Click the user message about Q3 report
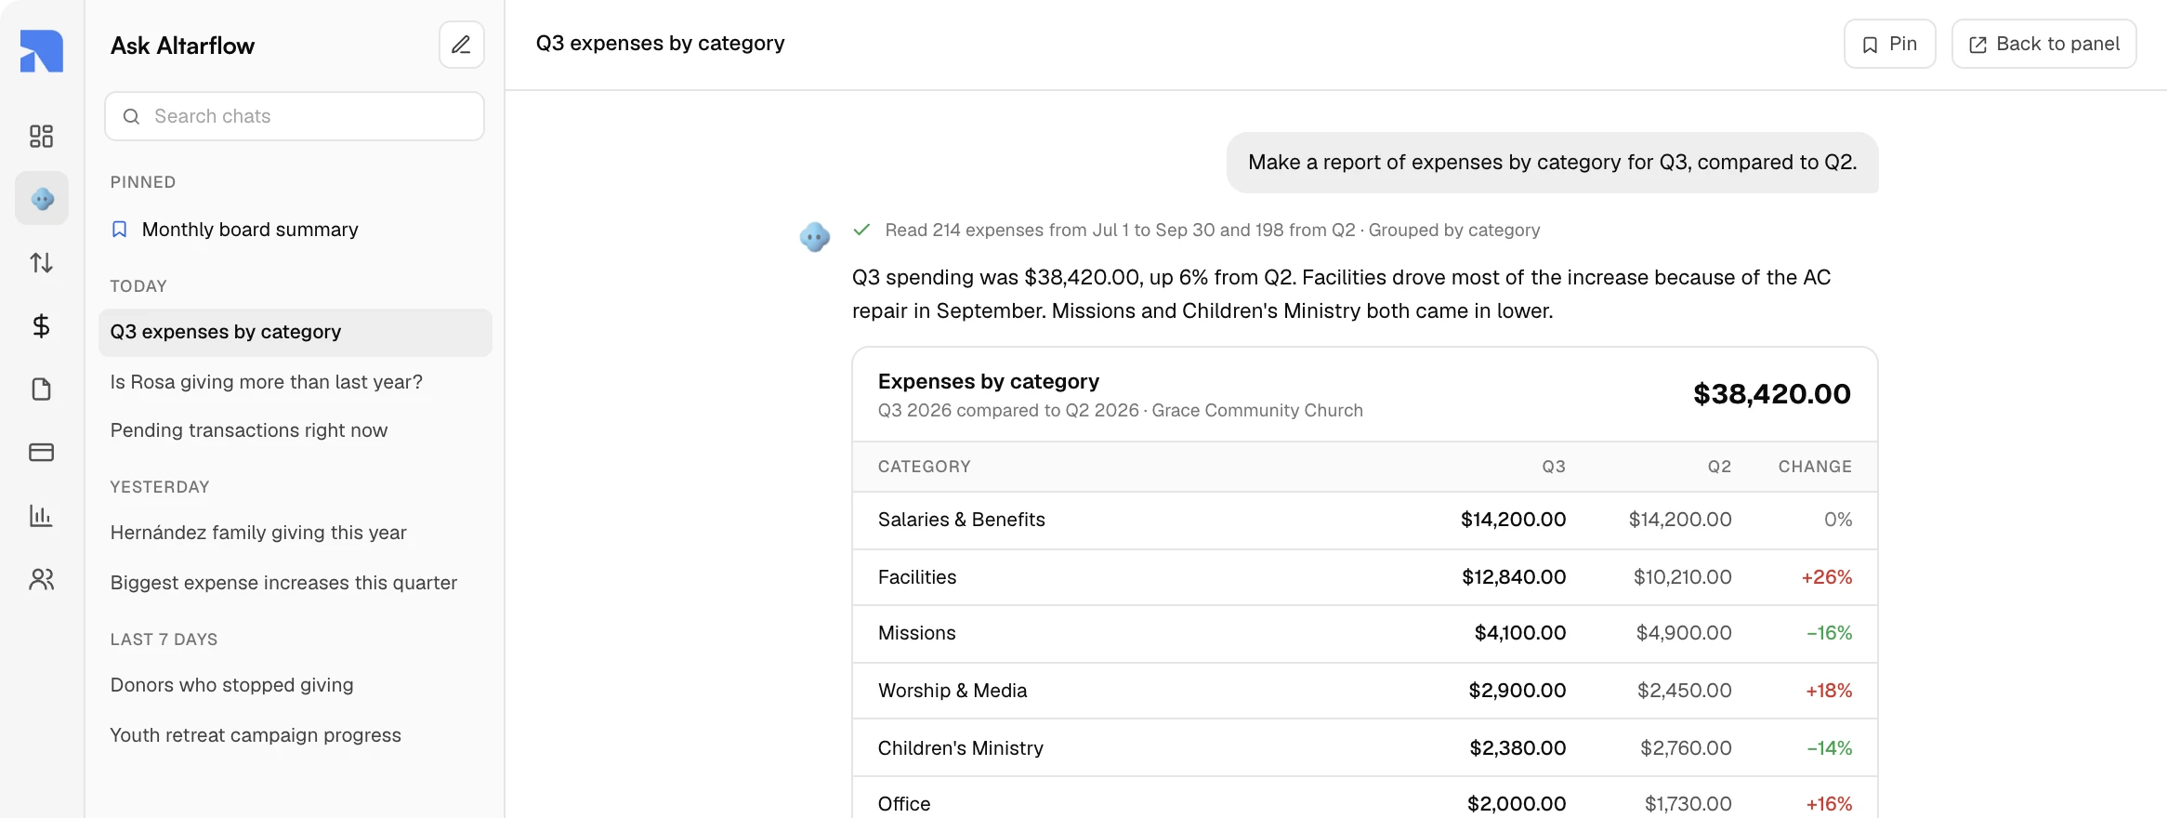Screen dimensions: 2168x818 [x=1552, y=163]
